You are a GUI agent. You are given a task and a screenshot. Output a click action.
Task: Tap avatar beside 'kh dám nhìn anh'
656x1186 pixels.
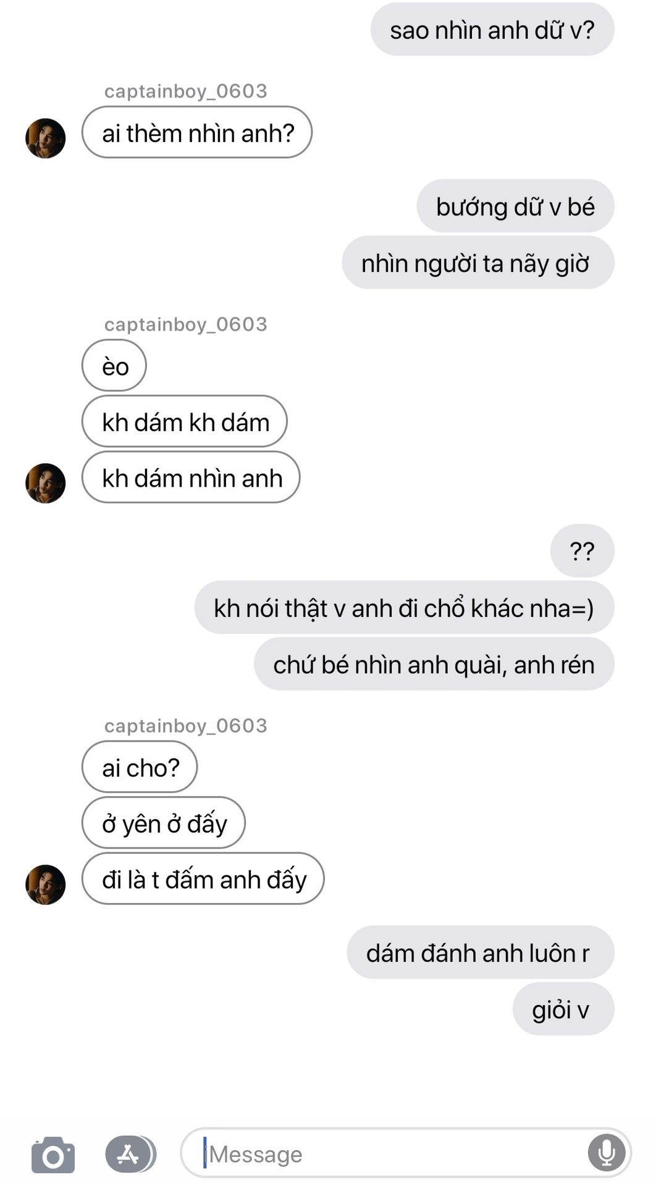45,483
